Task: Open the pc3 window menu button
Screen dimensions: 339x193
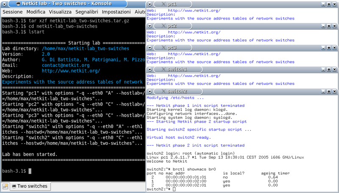Action: click(x=150, y=48)
